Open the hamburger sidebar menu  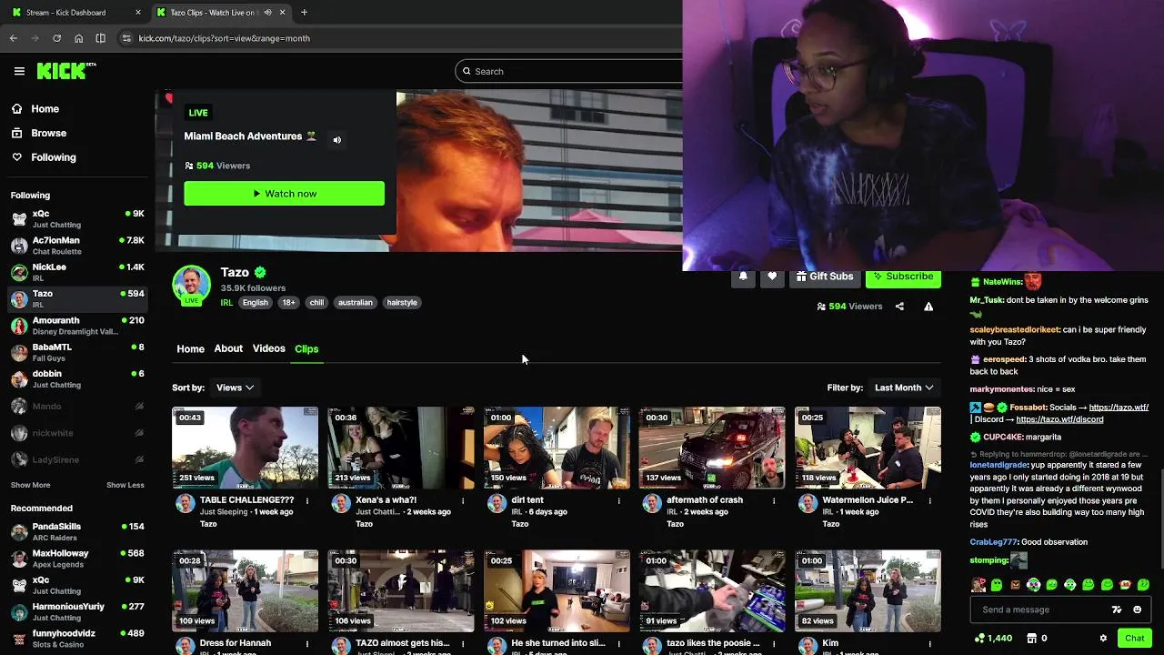pos(19,71)
